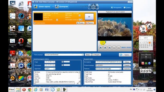Open the dropdown arrow next to Новая задача

point(53,7)
